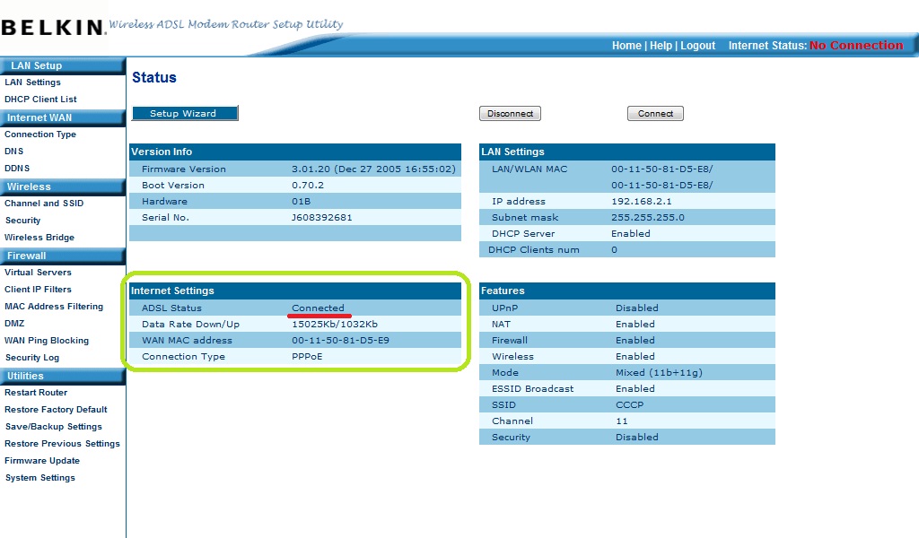Click the Firewall section header
919x538 pixels.
pyautogui.click(x=27, y=256)
